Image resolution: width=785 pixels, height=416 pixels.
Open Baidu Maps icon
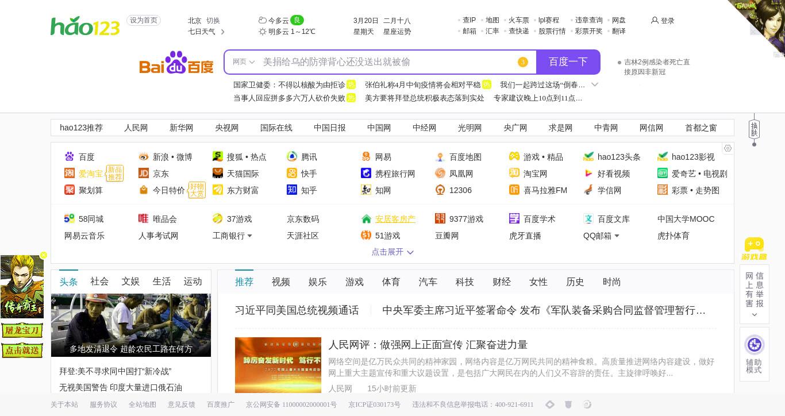[x=440, y=156]
